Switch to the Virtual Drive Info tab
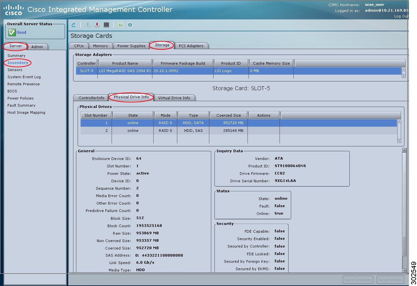Image resolution: width=417 pixels, height=286 pixels. click(174, 98)
